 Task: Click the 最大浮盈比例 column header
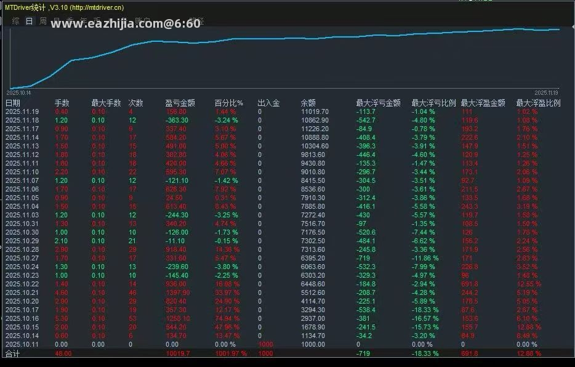click(538, 103)
